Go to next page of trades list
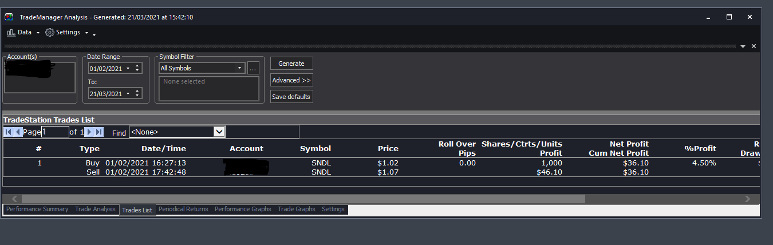The image size is (773, 245). tap(89, 132)
